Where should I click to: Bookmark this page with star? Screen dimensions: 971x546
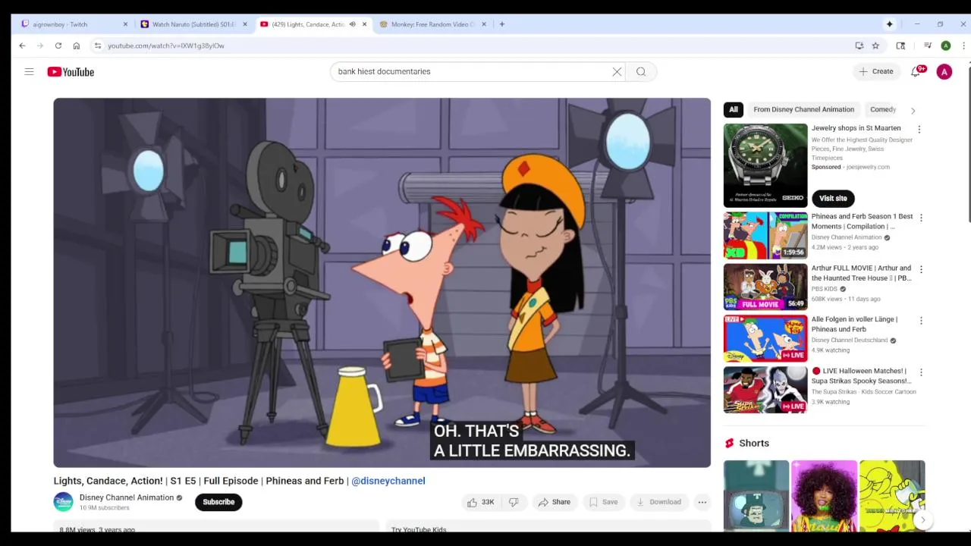[x=875, y=45]
